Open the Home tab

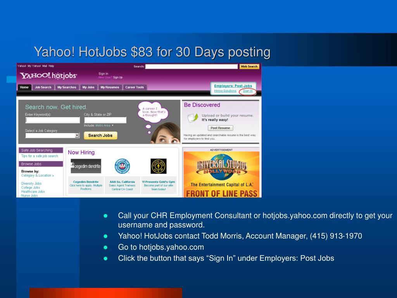click(24, 87)
